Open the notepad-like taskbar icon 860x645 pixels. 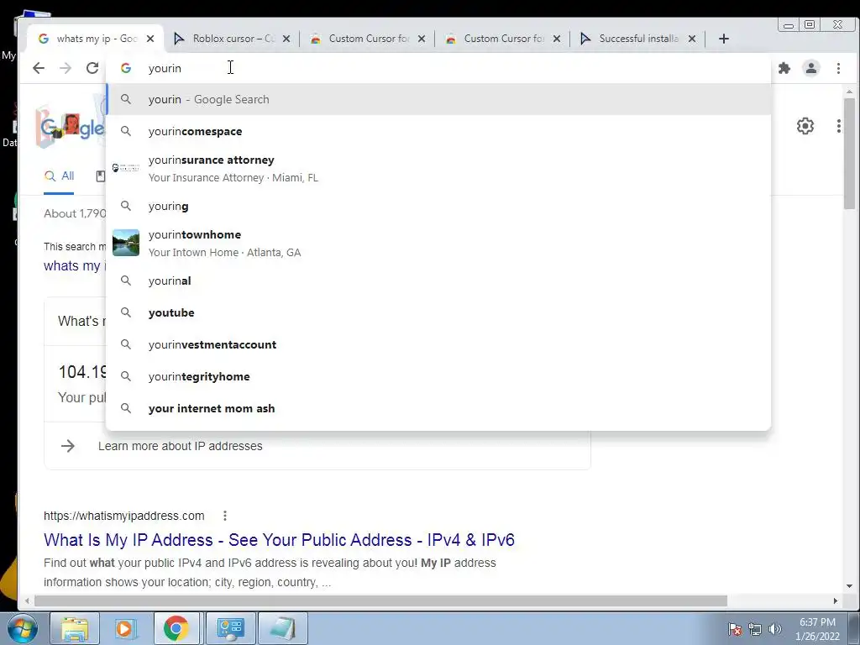(x=282, y=628)
